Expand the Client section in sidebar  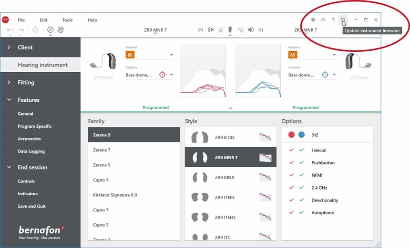pos(10,48)
